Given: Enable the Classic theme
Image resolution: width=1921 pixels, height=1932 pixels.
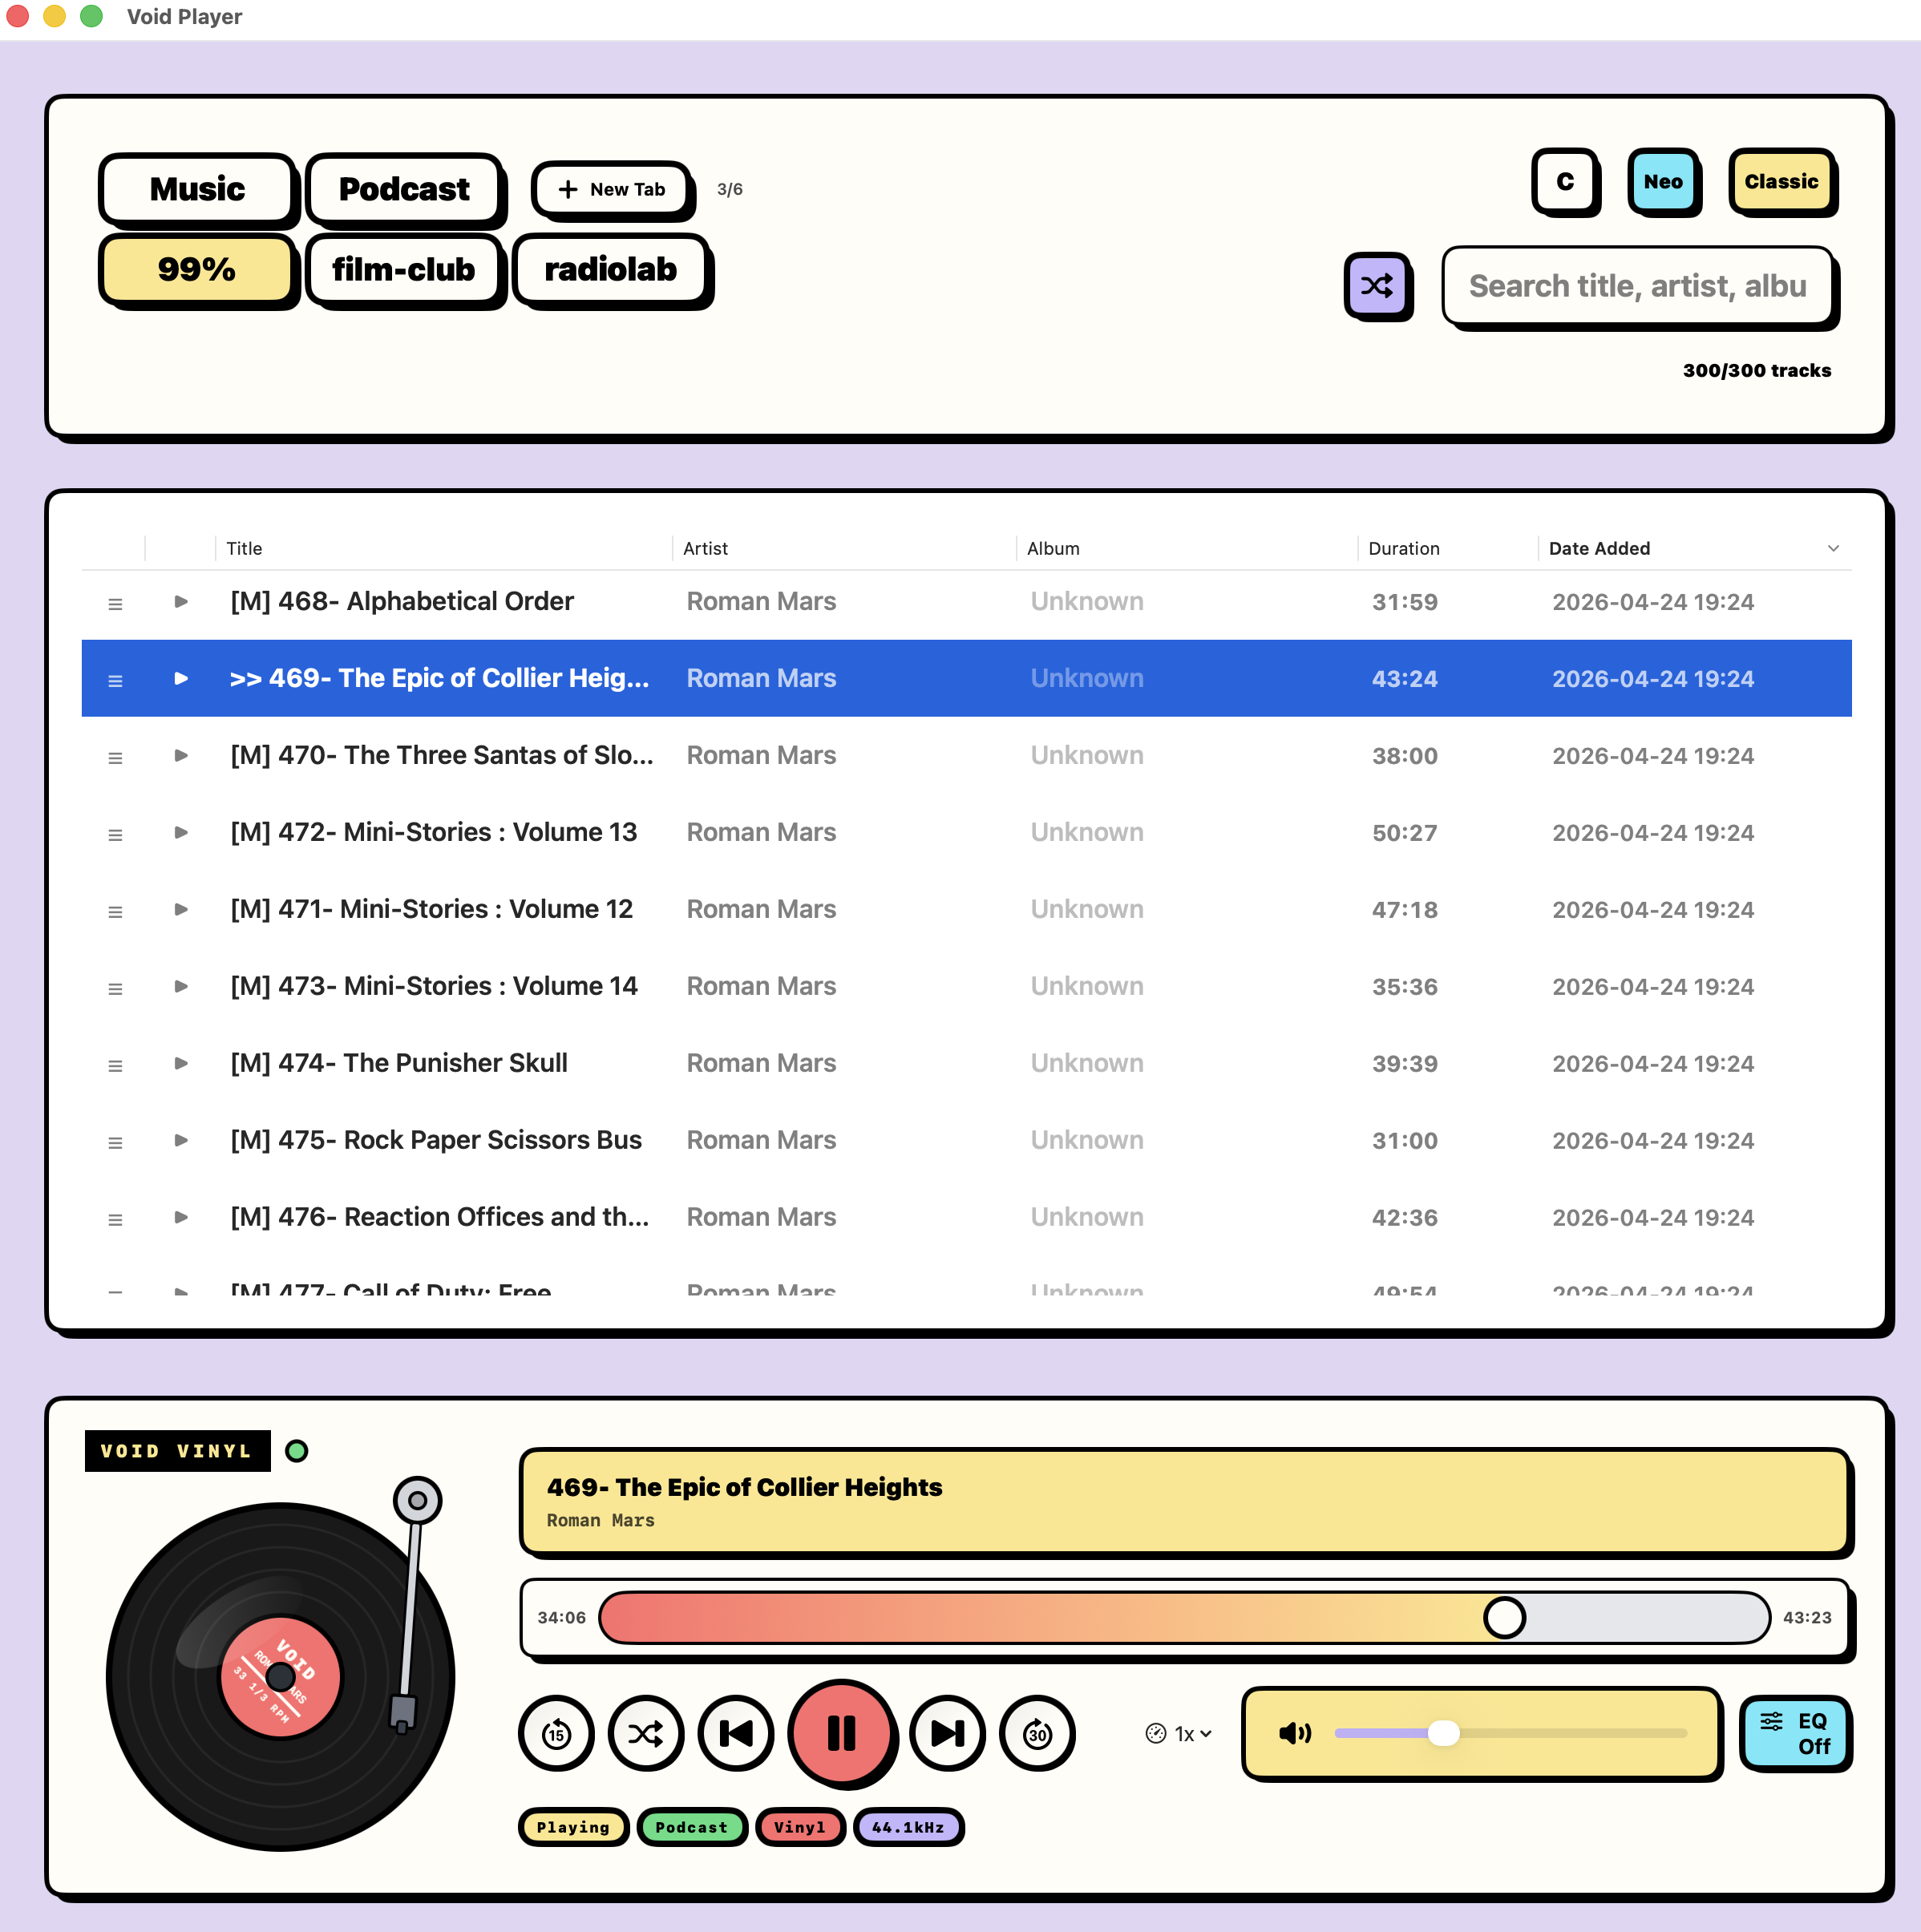Looking at the screenshot, I should pyautogui.click(x=1781, y=181).
